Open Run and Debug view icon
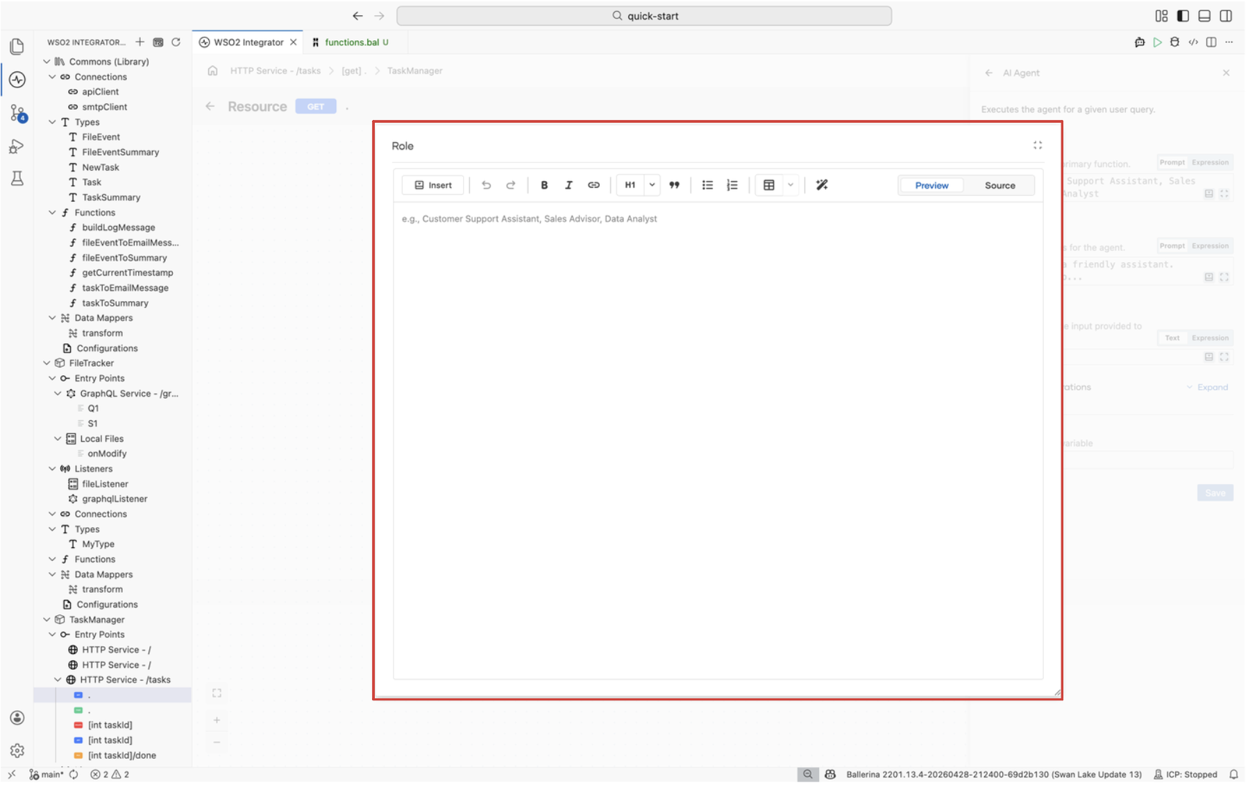Screen dimensions: 1248x785 coord(17,146)
